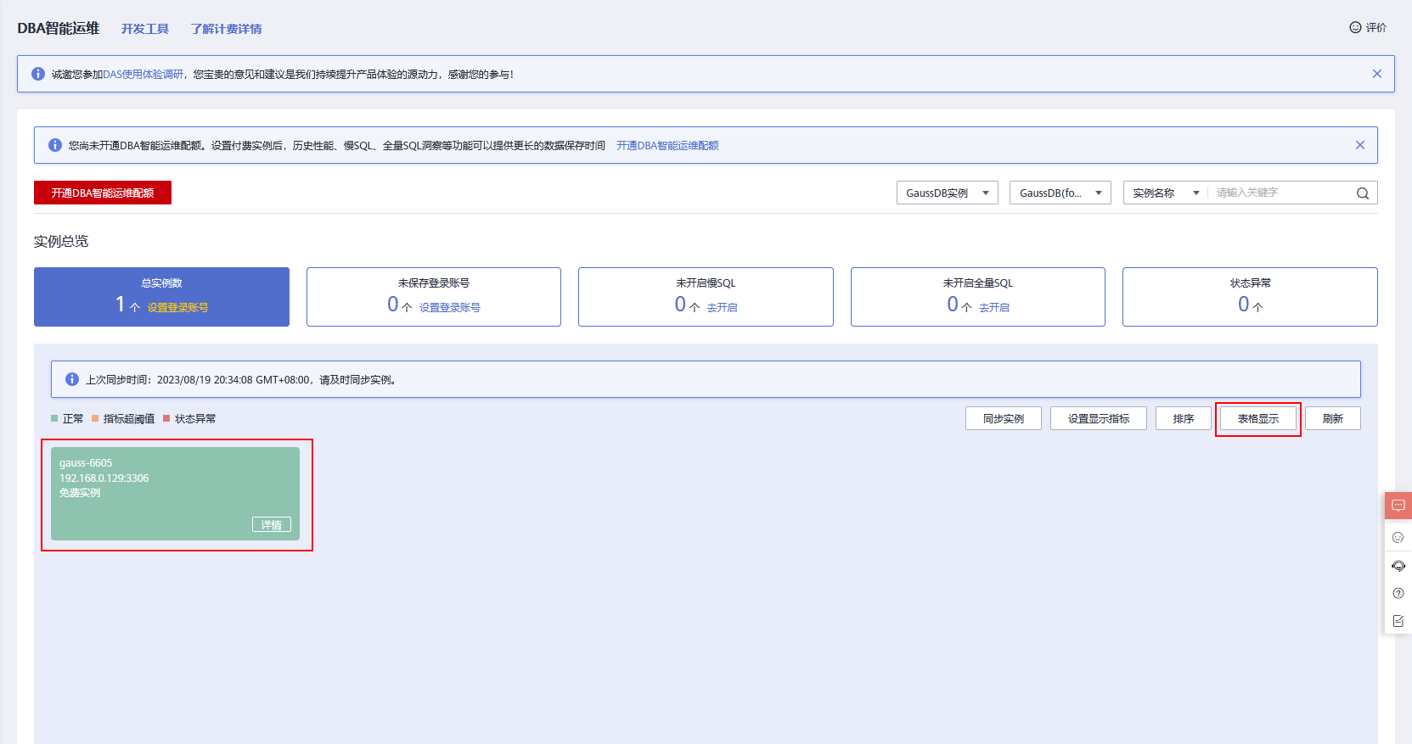Image resolution: width=1412 pixels, height=744 pixels.
Task: Click the 开通DBA智能运维配额 link in notice
Action: (667, 146)
